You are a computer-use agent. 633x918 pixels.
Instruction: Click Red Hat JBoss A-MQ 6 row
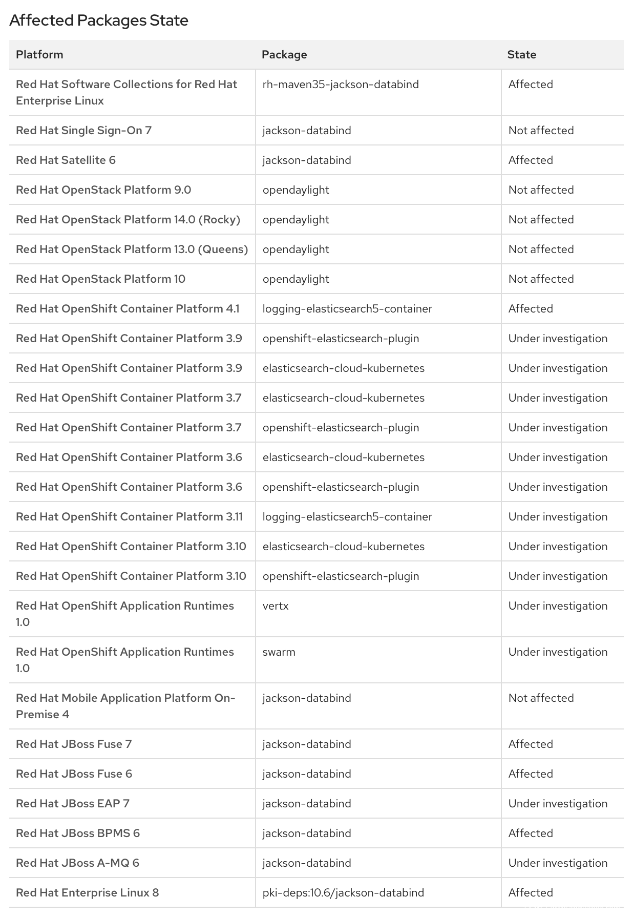(x=77, y=863)
